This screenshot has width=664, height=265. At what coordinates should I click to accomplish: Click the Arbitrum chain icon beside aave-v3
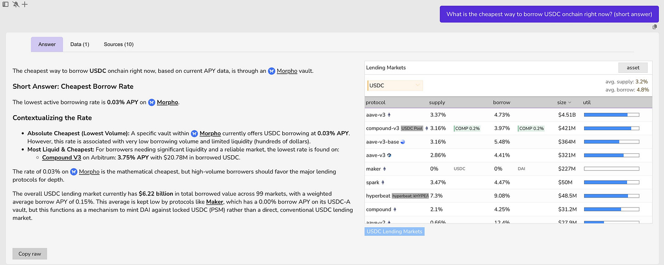pos(389,155)
